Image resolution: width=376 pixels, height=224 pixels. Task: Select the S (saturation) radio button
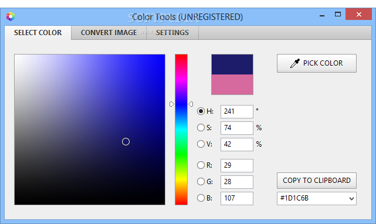[x=201, y=128]
